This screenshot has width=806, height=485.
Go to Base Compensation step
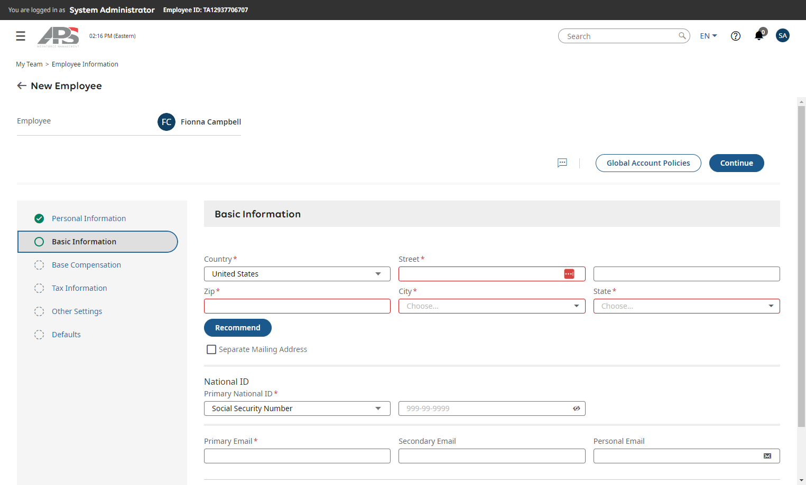click(86, 265)
